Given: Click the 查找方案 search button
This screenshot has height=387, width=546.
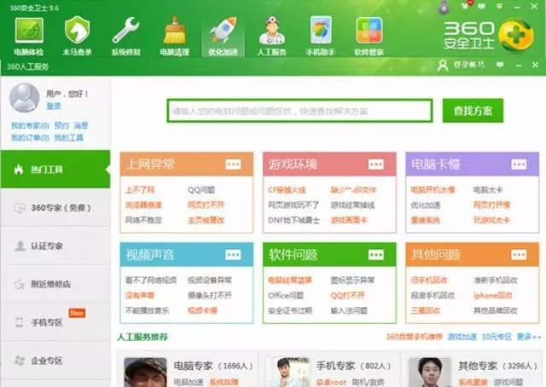Looking at the screenshot, I should 473,111.
